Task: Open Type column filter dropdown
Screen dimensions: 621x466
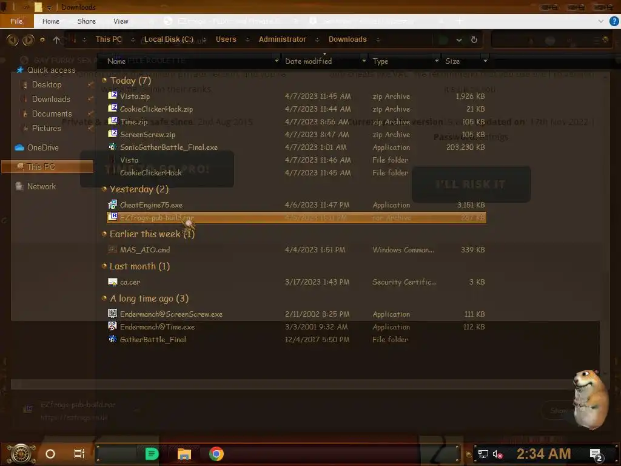Action: click(437, 61)
